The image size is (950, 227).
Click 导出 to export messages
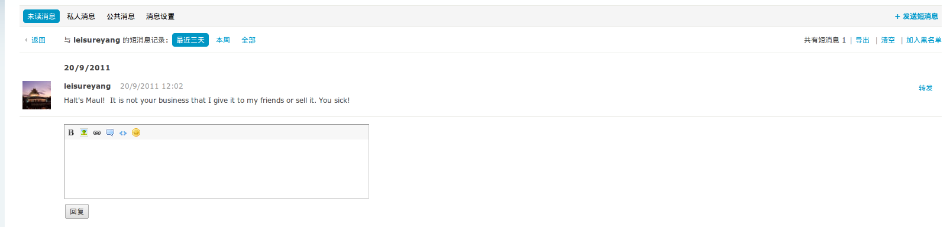pyautogui.click(x=862, y=40)
